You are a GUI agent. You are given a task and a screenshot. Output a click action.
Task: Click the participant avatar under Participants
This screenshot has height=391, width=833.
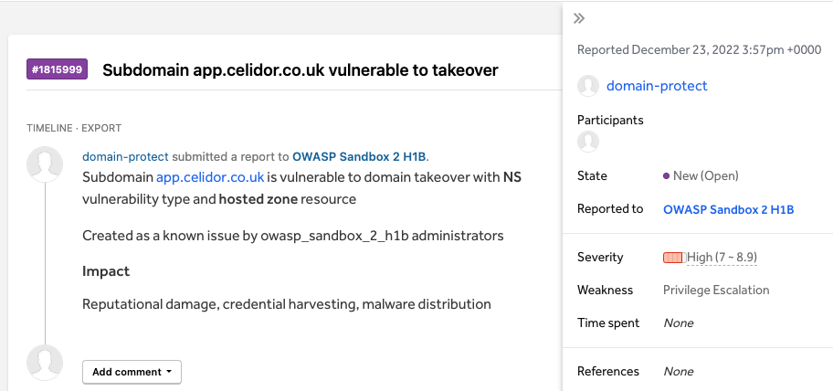pos(588,142)
